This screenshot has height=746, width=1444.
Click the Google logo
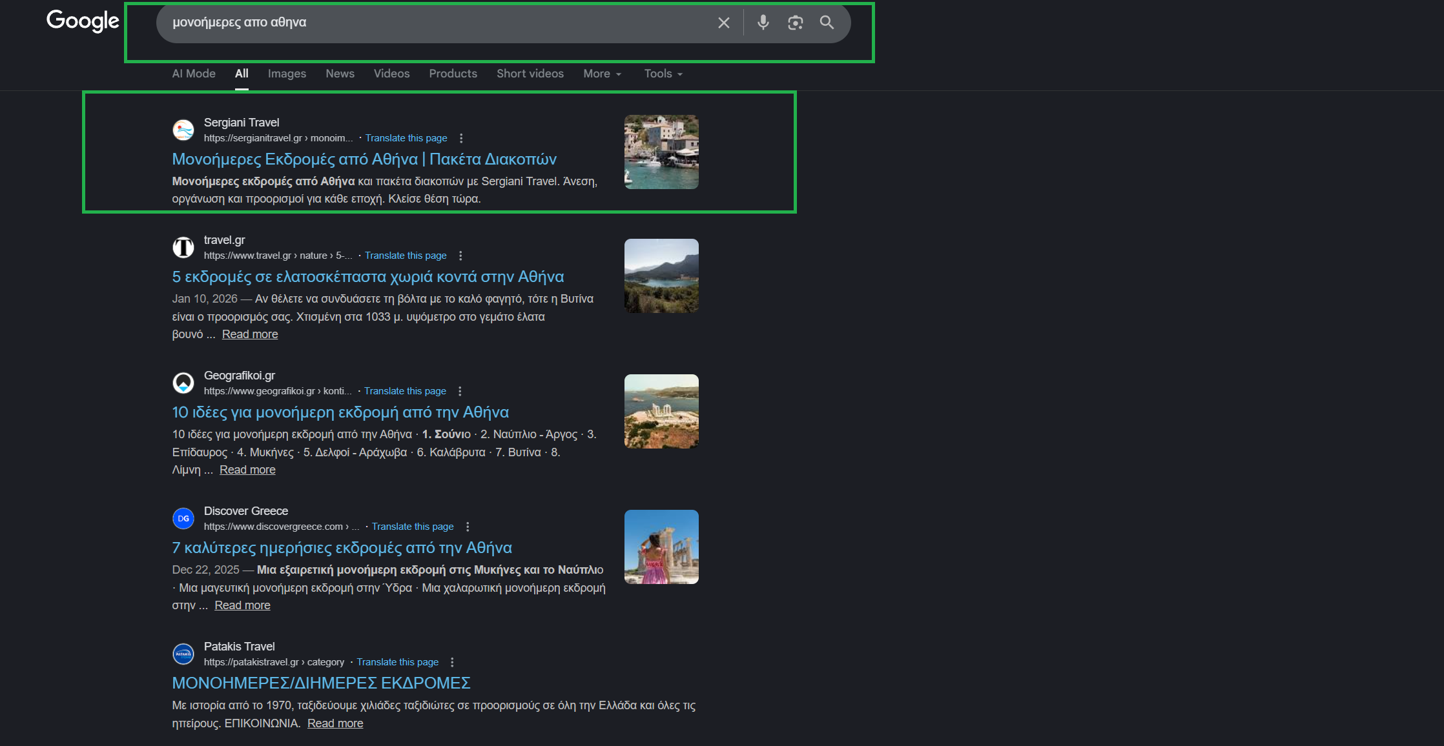tap(83, 21)
